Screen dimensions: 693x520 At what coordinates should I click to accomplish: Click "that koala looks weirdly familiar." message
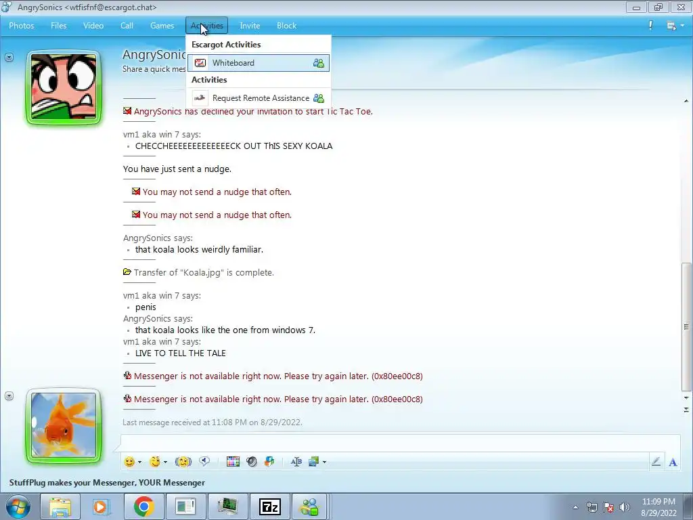199,249
